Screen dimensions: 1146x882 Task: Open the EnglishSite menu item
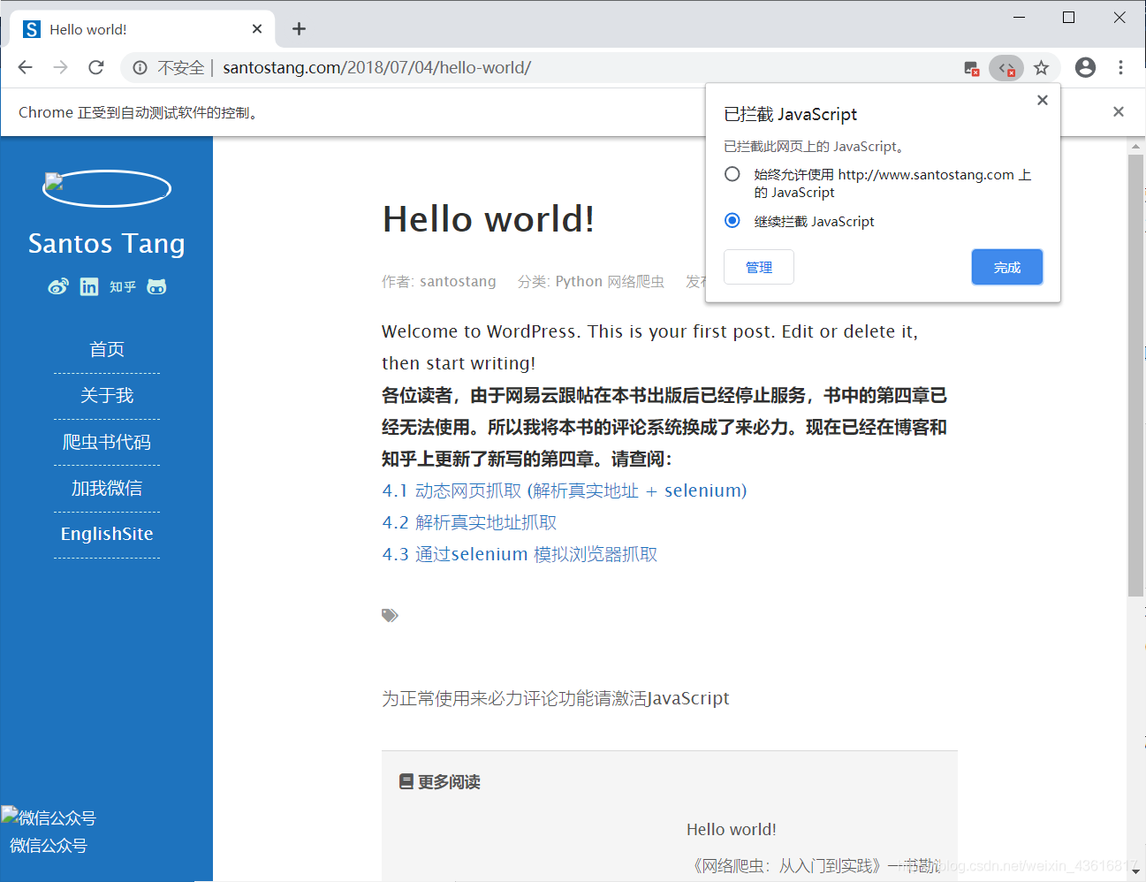point(107,534)
